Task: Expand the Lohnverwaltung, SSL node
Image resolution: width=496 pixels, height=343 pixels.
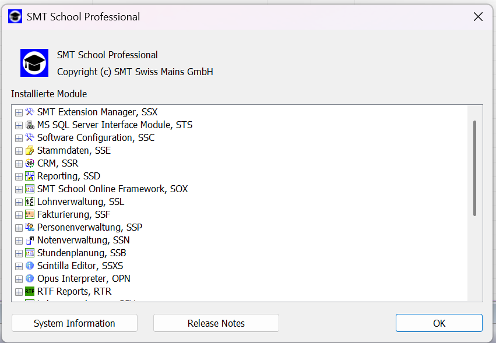Action: click(x=19, y=202)
